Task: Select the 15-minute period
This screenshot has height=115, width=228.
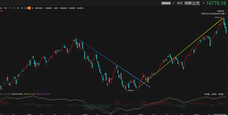Action: pyautogui.click(x=14, y=8)
